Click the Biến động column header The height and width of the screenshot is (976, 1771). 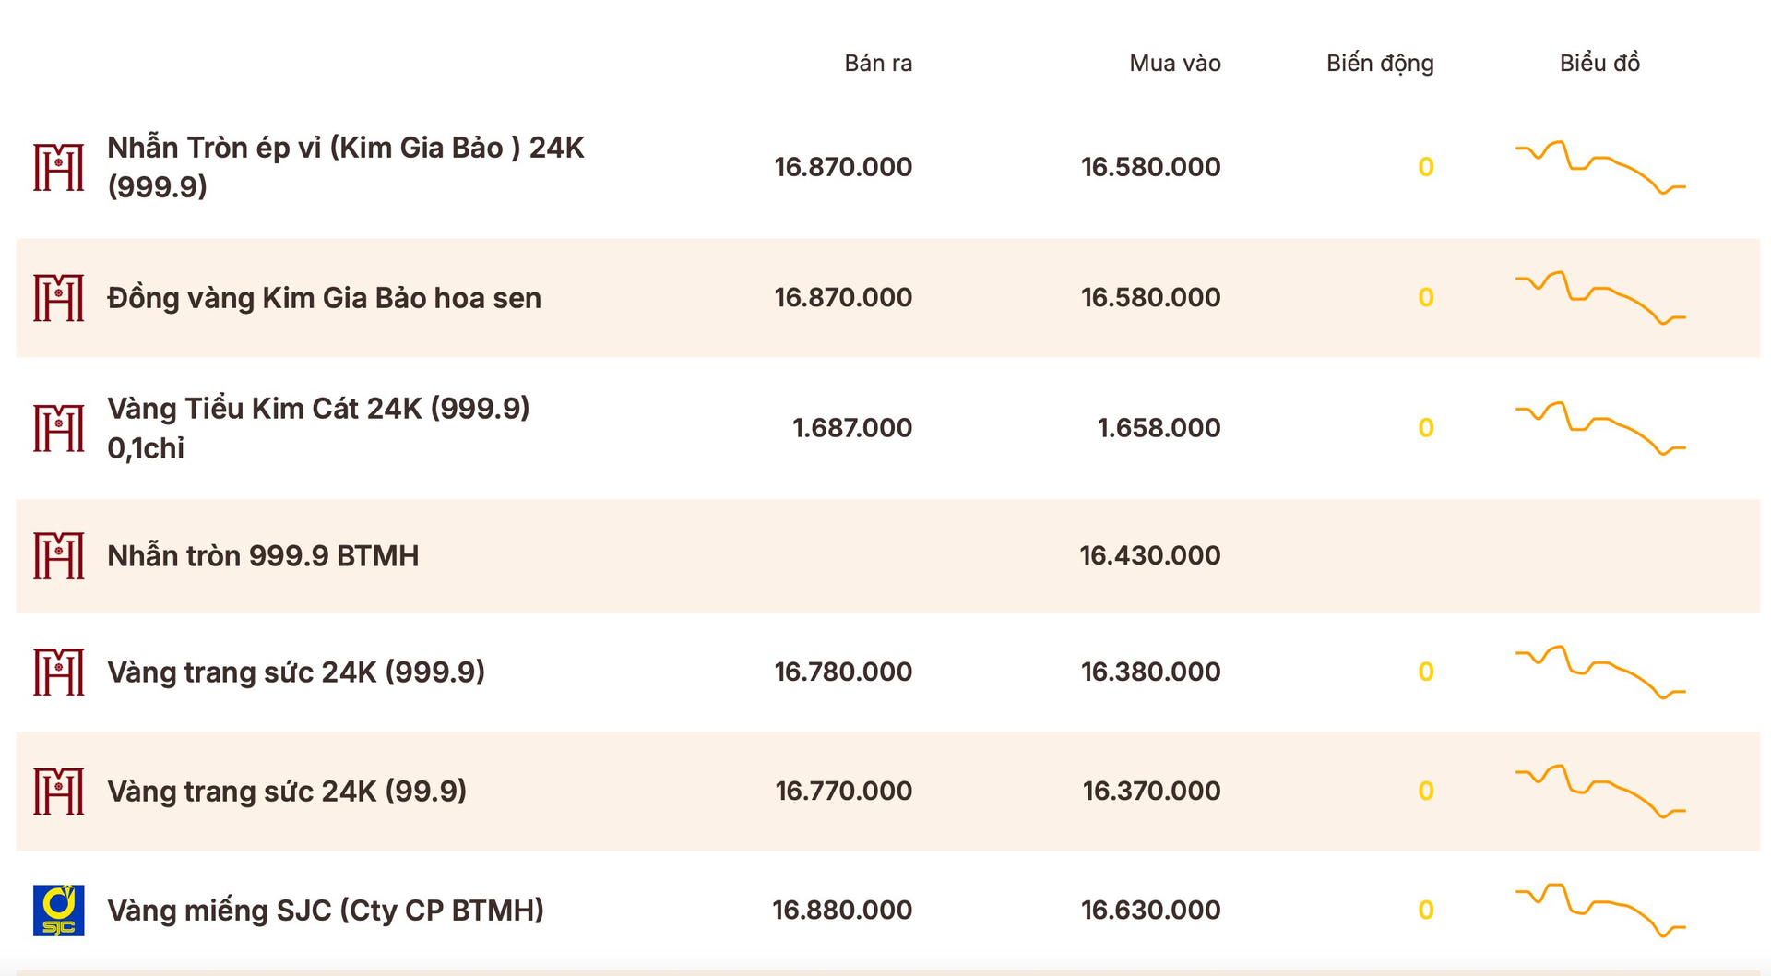(1379, 63)
